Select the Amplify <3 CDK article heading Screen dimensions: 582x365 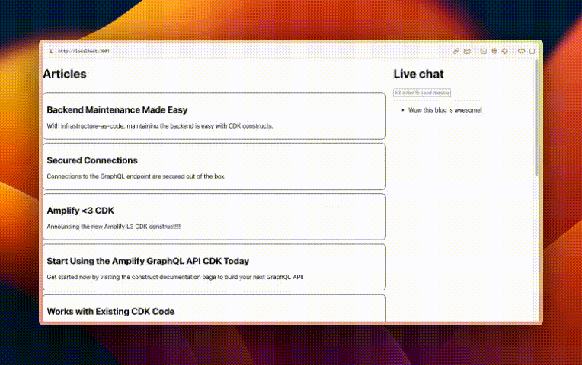pos(80,211)
